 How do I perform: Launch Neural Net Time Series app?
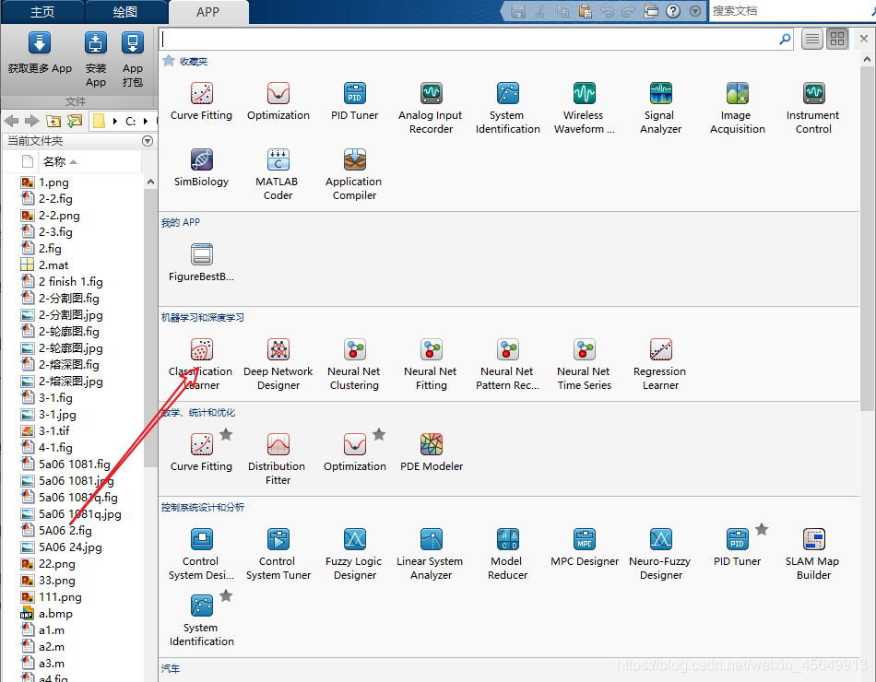tap(585, 364)
